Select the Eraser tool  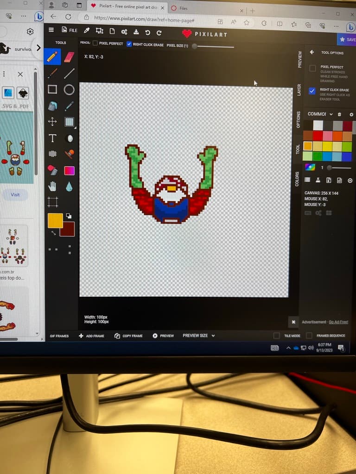click(69, 57)
